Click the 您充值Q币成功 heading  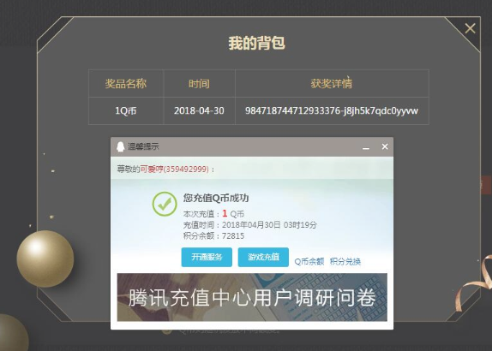coord(216,198)
